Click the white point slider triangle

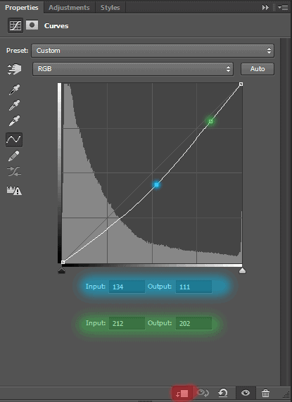point(242,271)
